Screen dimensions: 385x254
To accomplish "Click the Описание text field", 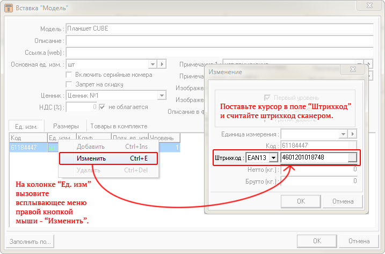I will 219,41.
